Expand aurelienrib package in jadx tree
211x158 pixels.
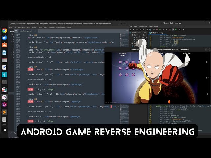point(132,37)
